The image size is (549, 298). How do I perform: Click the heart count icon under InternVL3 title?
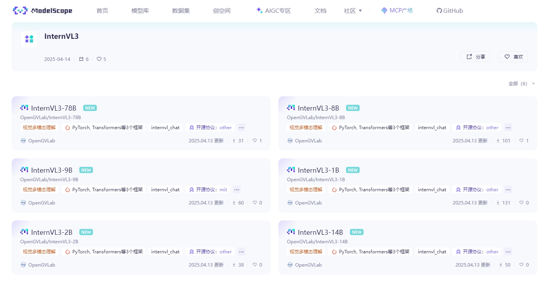tap(99, 59)
